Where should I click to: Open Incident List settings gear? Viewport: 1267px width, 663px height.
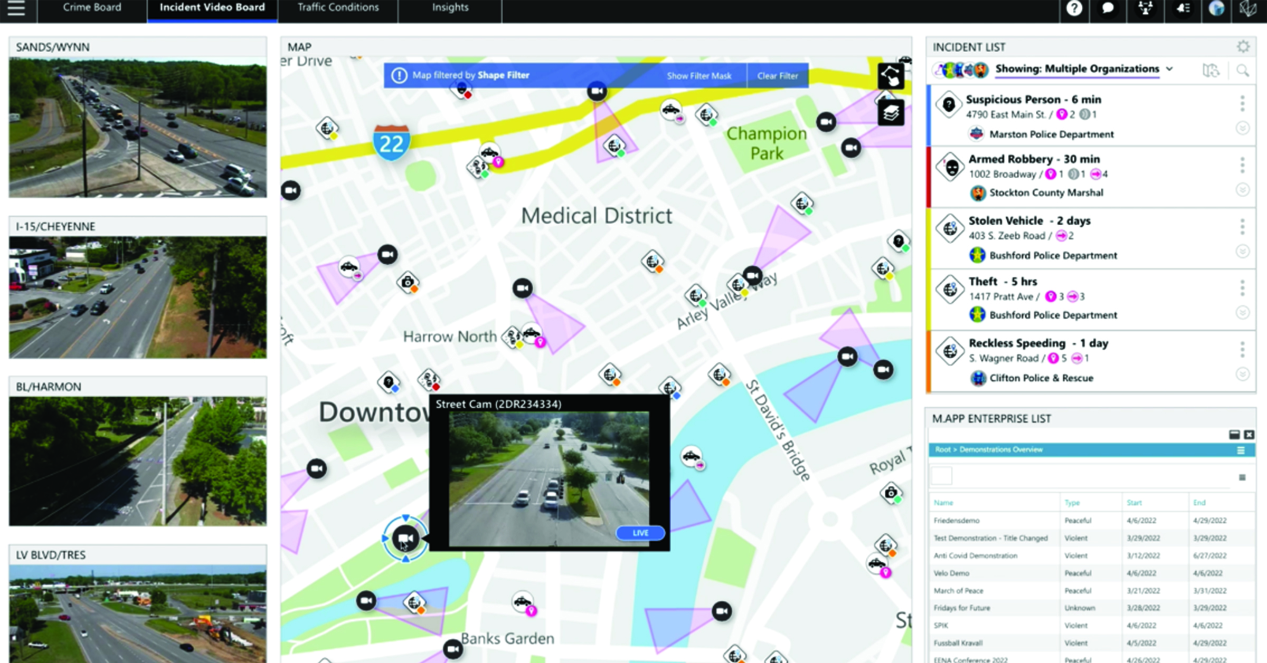tap(1243, 47)
